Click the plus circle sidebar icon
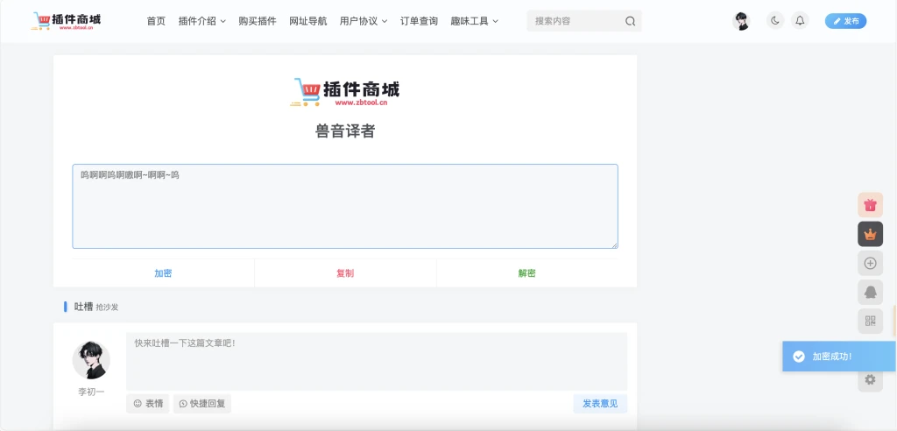Viewport: 897px width, 431px height. [870, 263]
